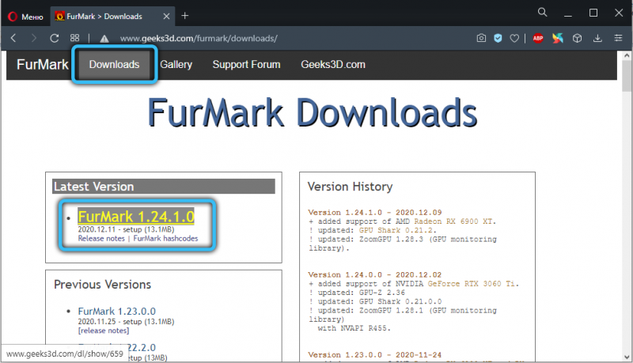
Task: Open the Easy Setup sliders
Action: [x=618, y=38]
